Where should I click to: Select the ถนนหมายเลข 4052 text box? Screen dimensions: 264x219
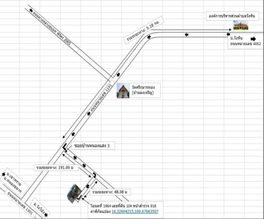click(x=245, y=44)
